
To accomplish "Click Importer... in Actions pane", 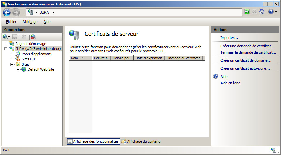I will 229,38.
